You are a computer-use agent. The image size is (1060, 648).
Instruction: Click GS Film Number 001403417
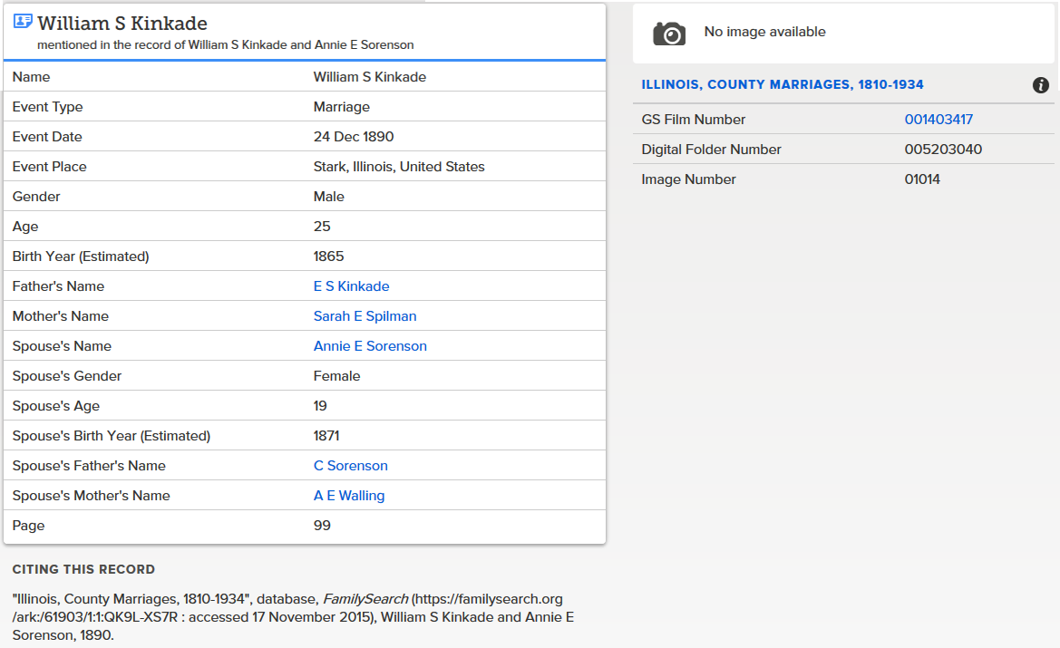point(938,120)
